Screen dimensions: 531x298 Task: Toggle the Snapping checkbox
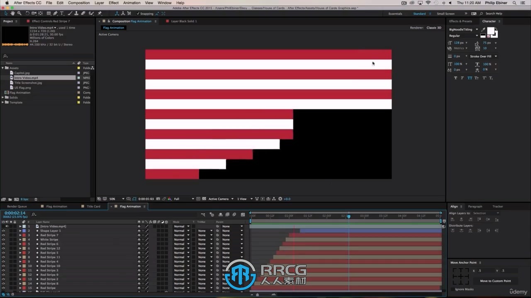click(x=138, y=14)
